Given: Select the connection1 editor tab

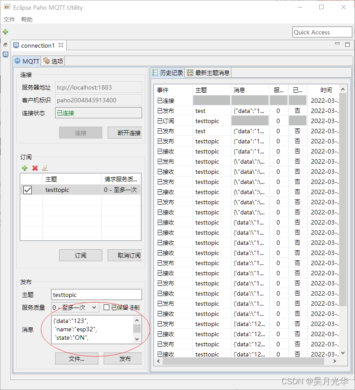Looking at the screenshot, I should pos(38,45).
